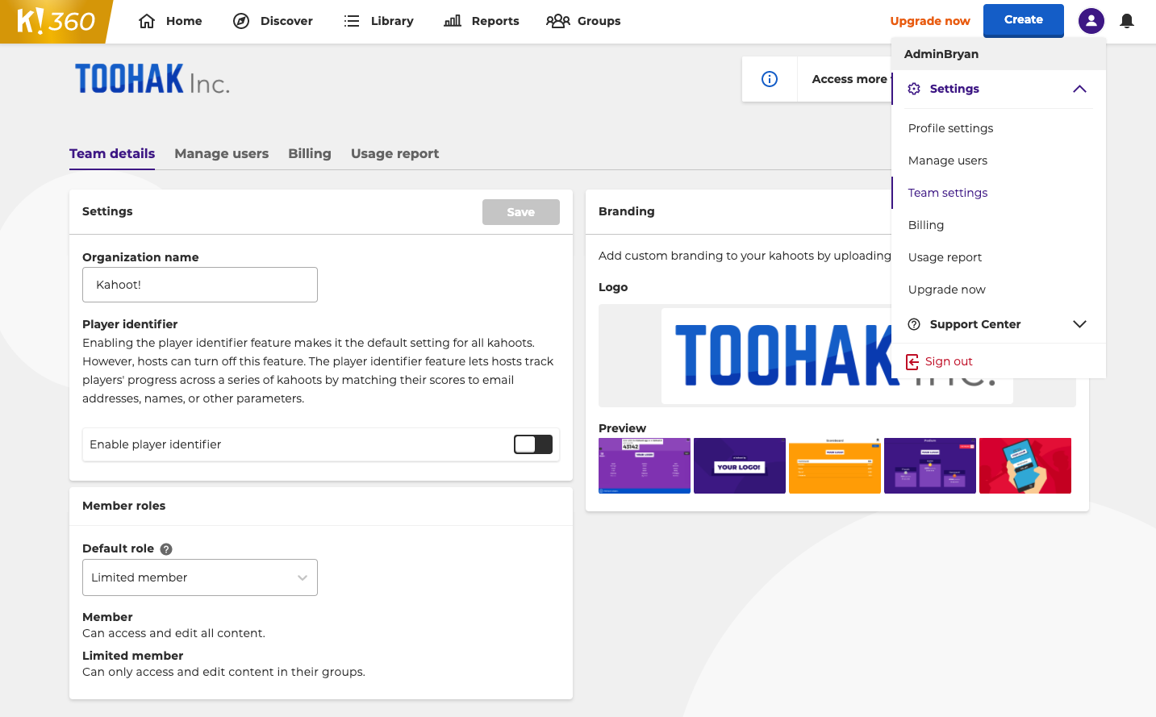1156x717 pixels.
Task: Open the Discover navigation label
Action: tap(286, 21)
